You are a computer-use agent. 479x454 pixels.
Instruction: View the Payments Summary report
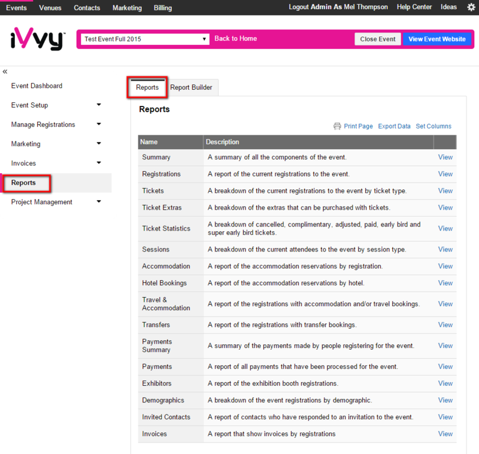445,346
